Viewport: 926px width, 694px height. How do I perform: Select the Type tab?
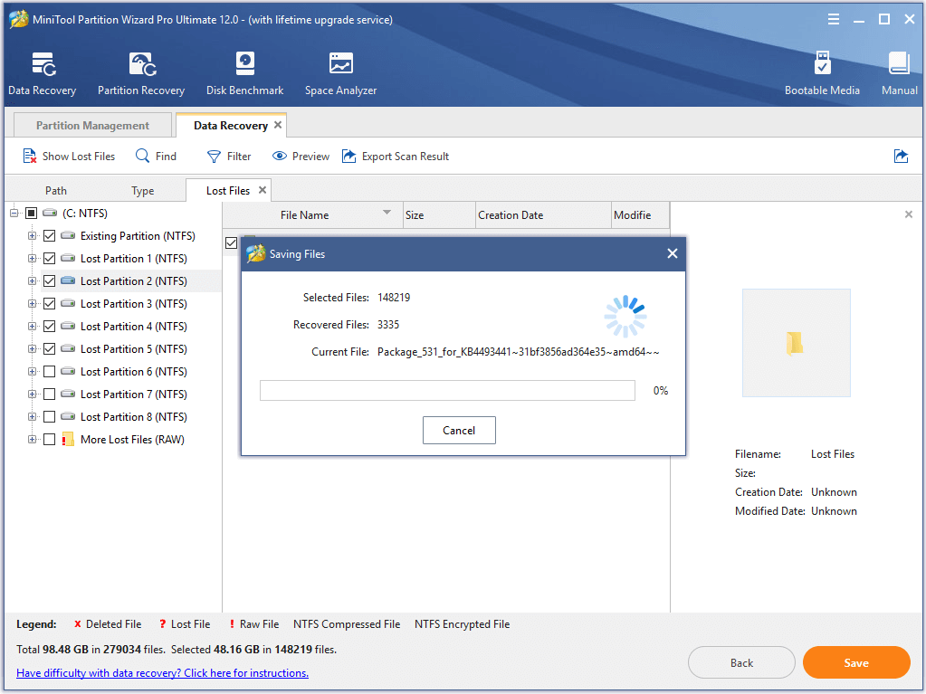click(x=143, y=191)
